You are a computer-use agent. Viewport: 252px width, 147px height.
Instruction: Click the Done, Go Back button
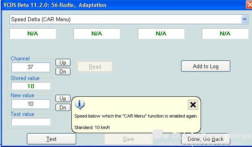(206, 139)
